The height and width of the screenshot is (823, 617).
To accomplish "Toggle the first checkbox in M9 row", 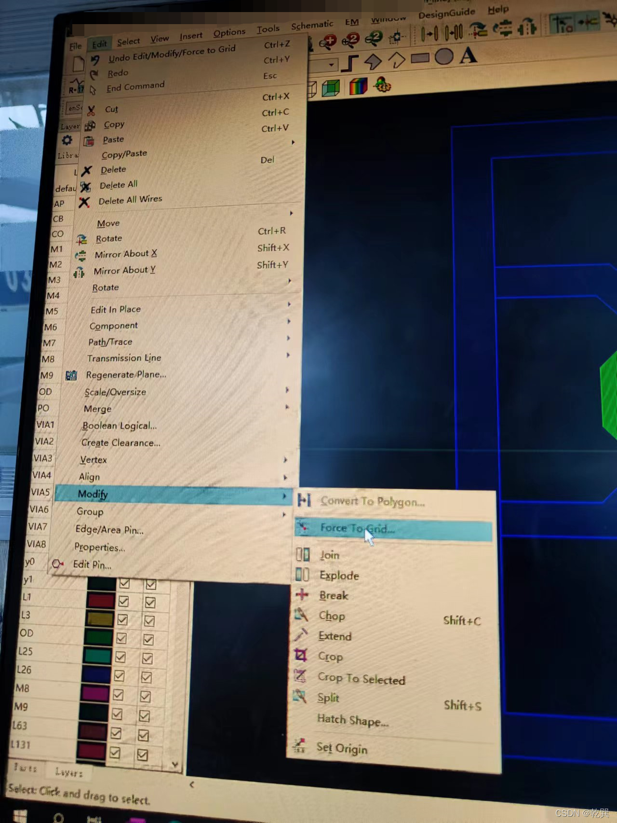I will pyautogui.click(x=117, y=714).
